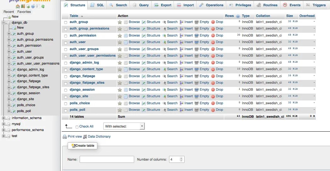Switch to the Search tab

click(118, 5)
